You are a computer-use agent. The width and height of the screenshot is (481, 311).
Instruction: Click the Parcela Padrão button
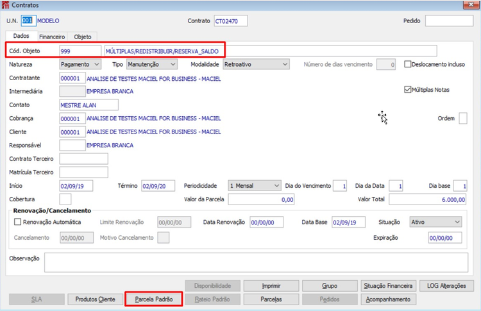pos(154,299)
